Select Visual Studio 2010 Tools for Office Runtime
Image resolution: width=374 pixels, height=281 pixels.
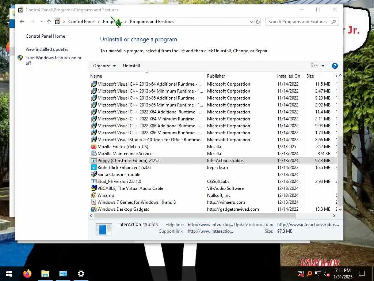(213, 140)
